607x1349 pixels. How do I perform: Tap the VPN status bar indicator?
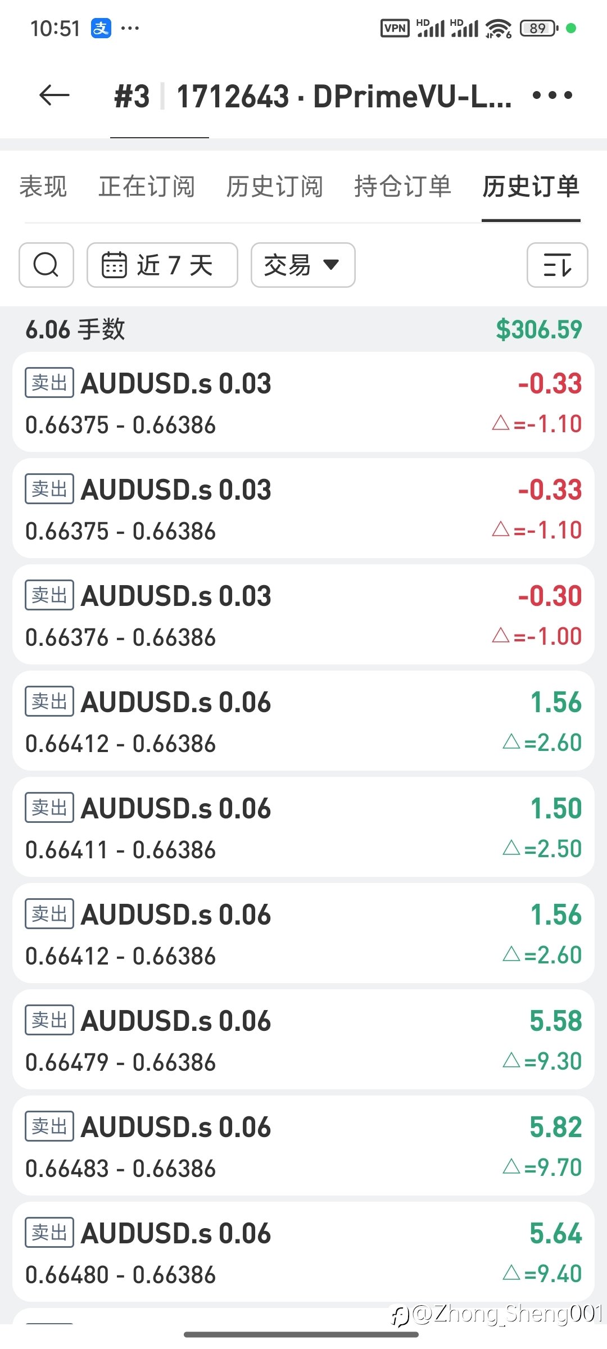[395, 28]
